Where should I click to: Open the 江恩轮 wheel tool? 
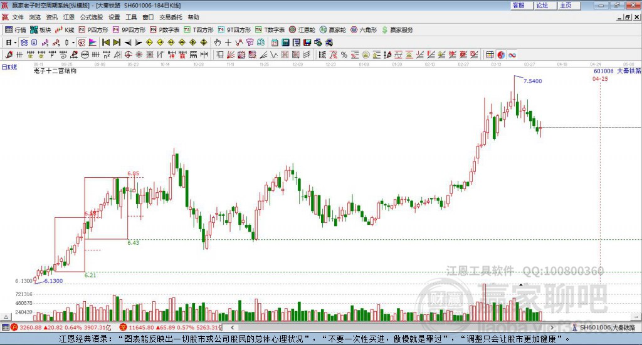coord(302,30)
